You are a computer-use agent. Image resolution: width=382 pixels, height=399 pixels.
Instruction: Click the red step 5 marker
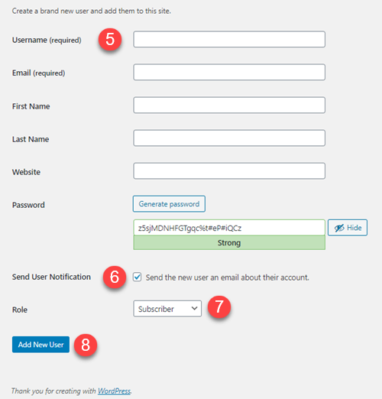coord(110,40)
